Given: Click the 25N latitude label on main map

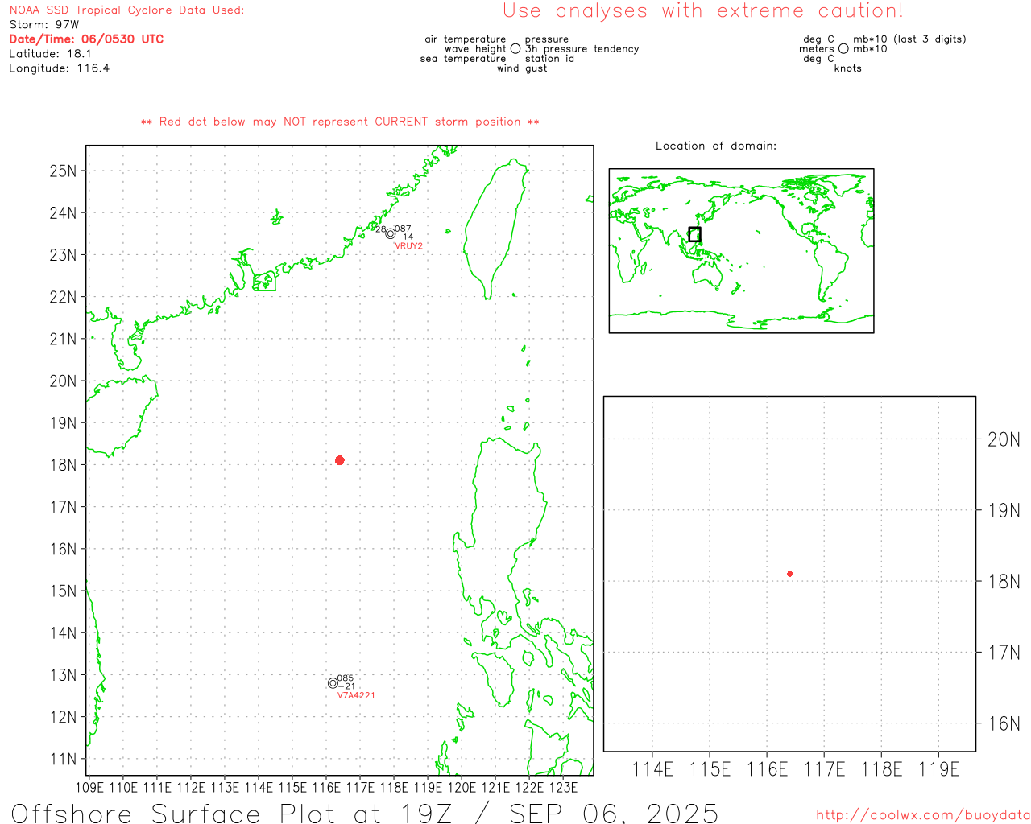Looking at the screenshot, I should click(63, 171).
